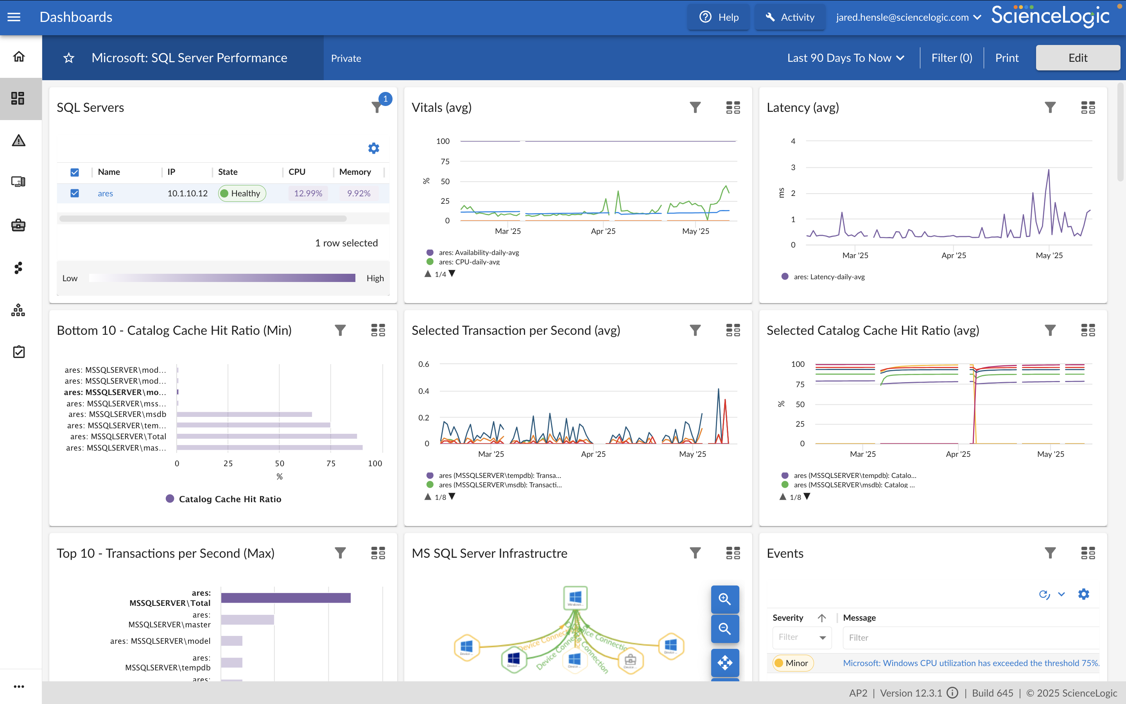
Task: Open Vitals widget legend view icon
Action: pos(733,108)
